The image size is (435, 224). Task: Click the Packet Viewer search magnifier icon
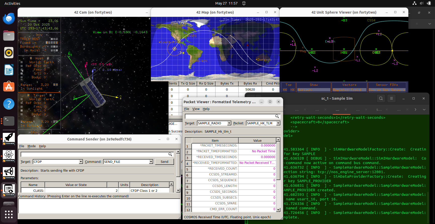coord(277,116)
